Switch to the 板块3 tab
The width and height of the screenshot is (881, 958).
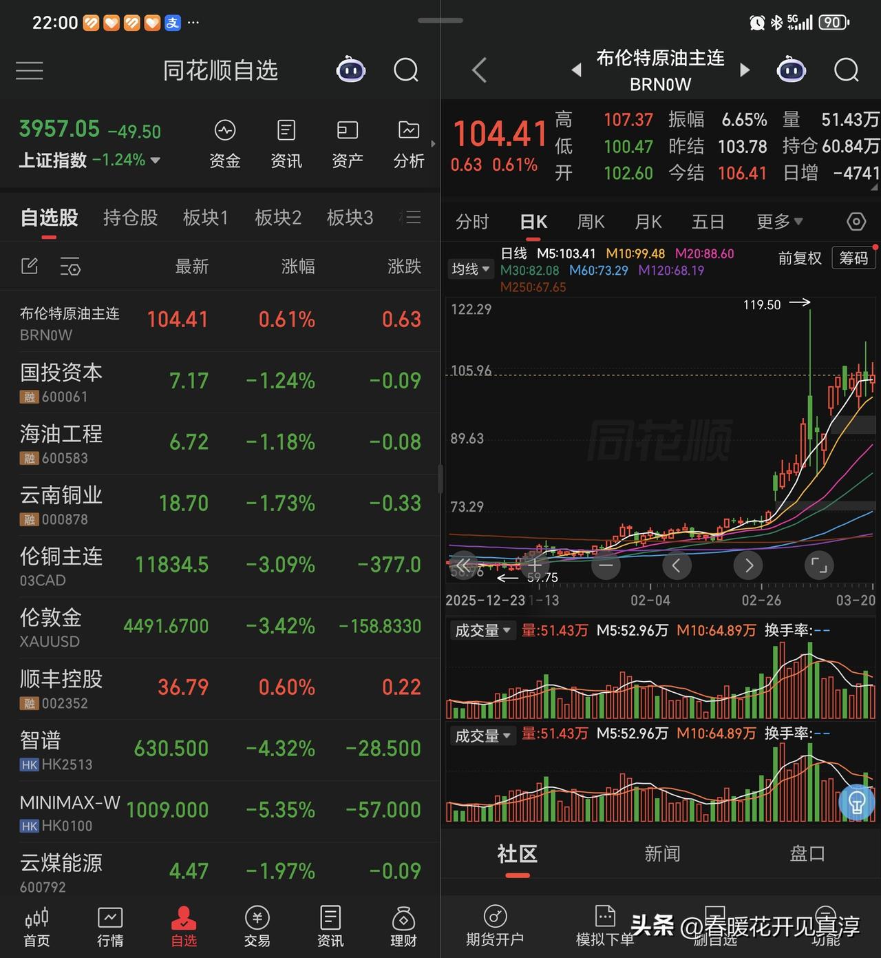coord(350,218)
